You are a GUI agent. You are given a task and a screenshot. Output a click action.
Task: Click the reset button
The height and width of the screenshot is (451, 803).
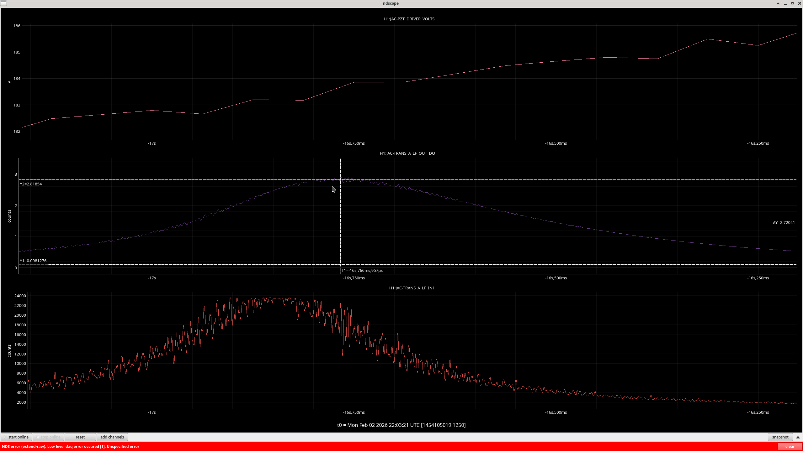(80, 437)
